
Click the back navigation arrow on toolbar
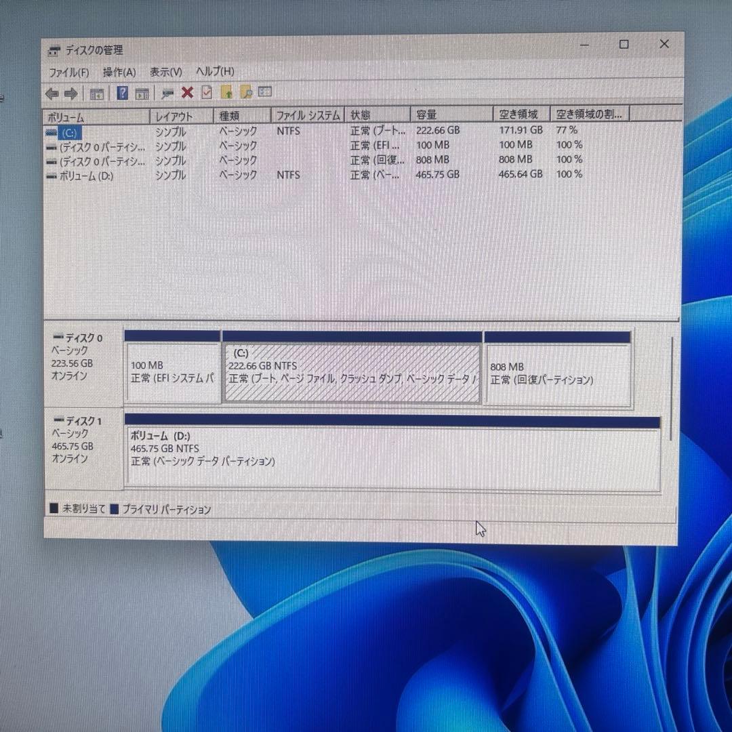pyautogui.click(x=53, y=92)
